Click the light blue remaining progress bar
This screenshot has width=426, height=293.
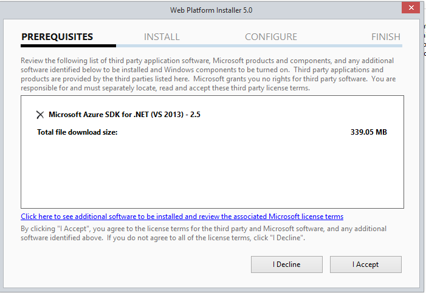coord(258,45)
